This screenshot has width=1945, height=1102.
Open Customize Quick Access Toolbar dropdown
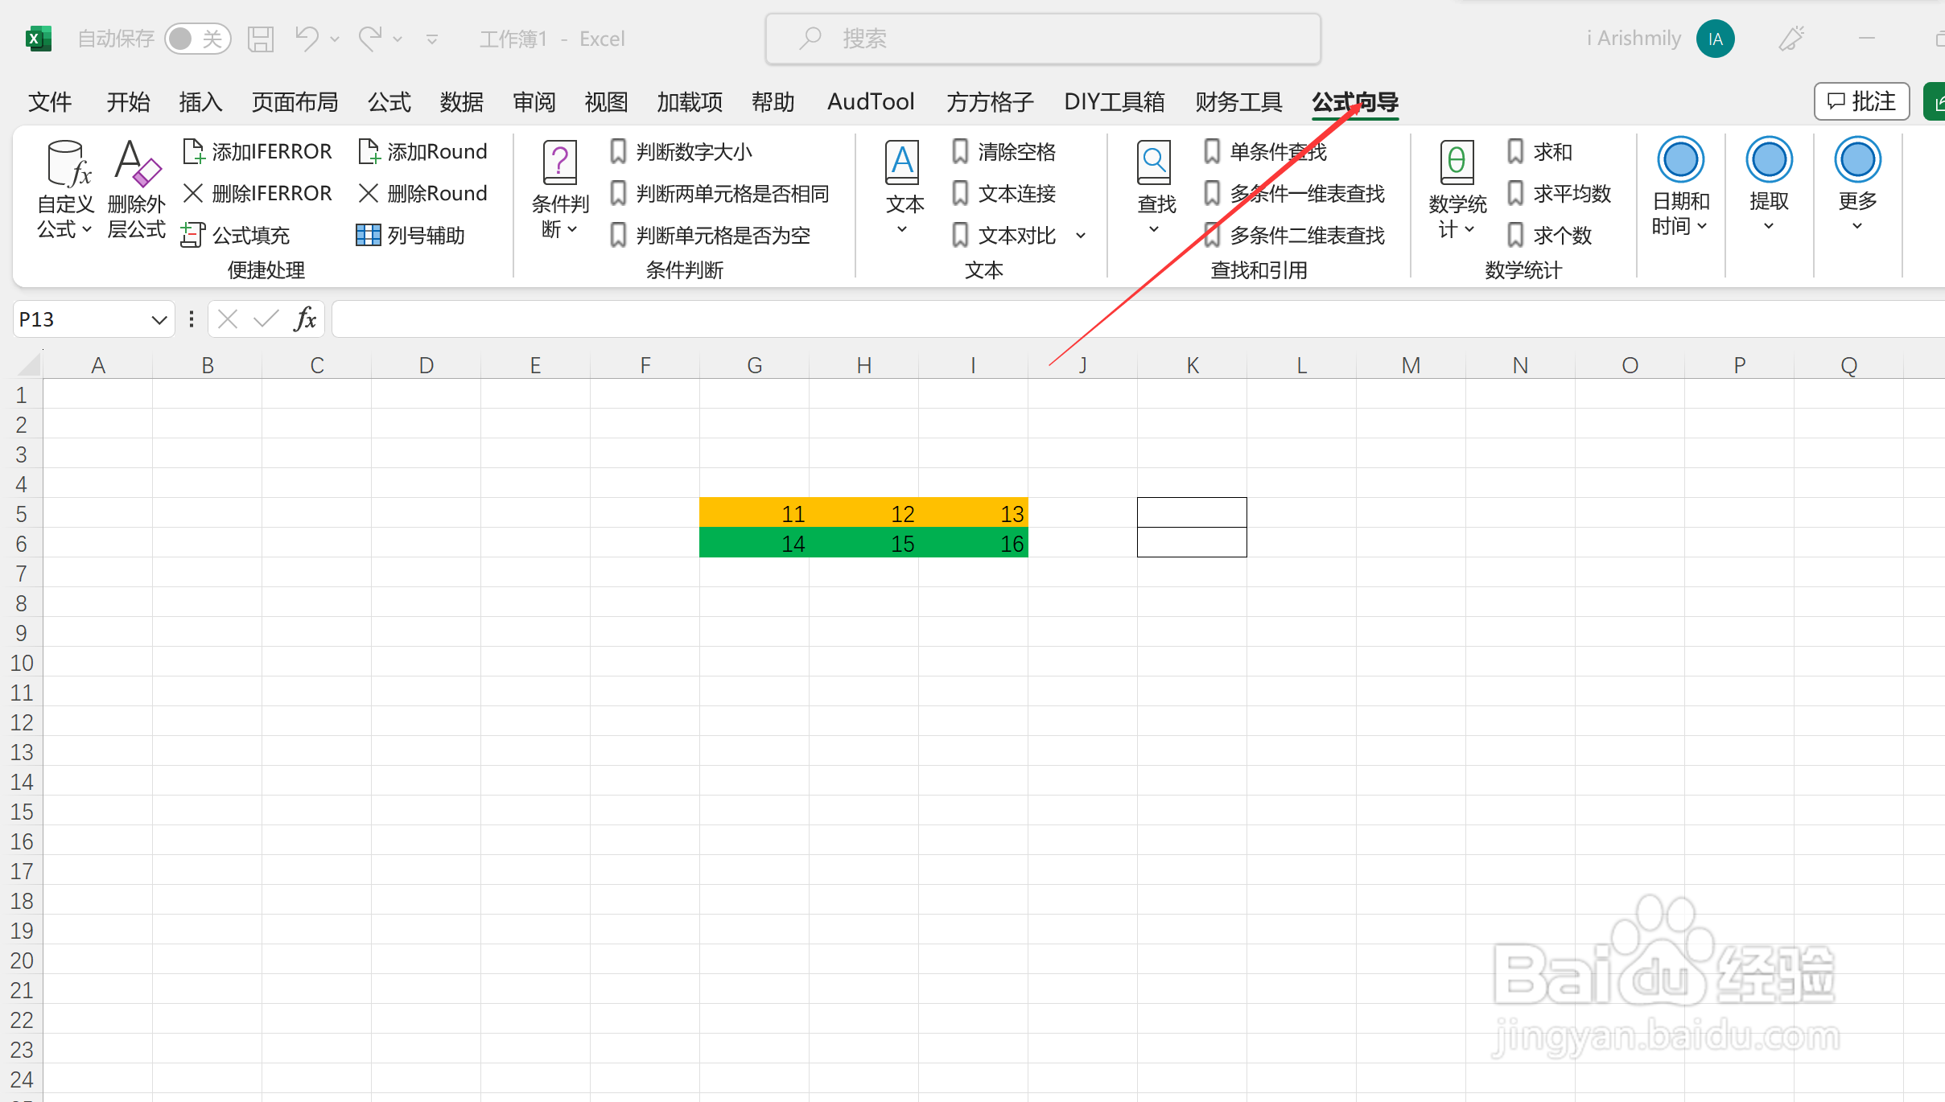click(432, 39)
